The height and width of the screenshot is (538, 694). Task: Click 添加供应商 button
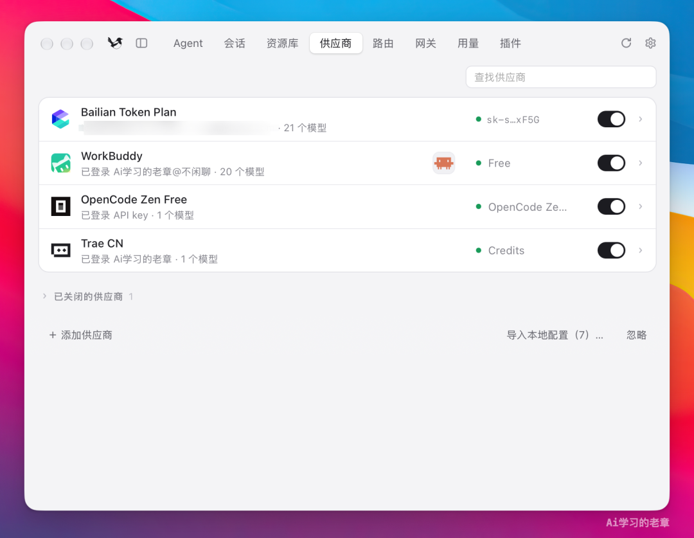(80, 335)
